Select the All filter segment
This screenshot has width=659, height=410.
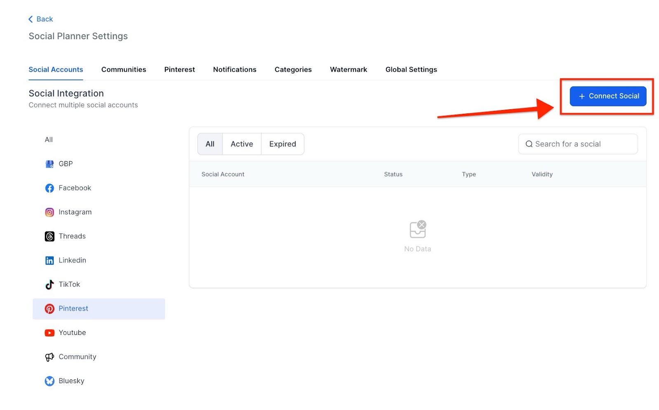(210, 144)
